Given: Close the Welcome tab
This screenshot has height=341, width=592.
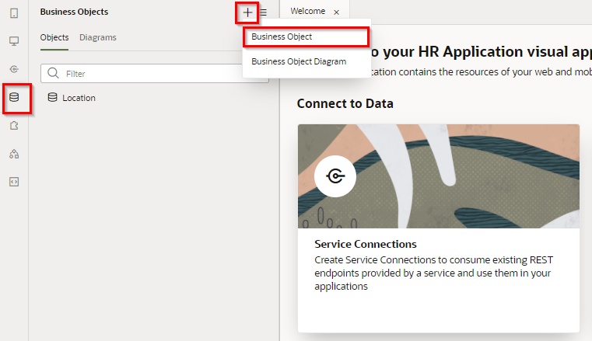Looking at the screenshot, I should click(x=336, y=12).
